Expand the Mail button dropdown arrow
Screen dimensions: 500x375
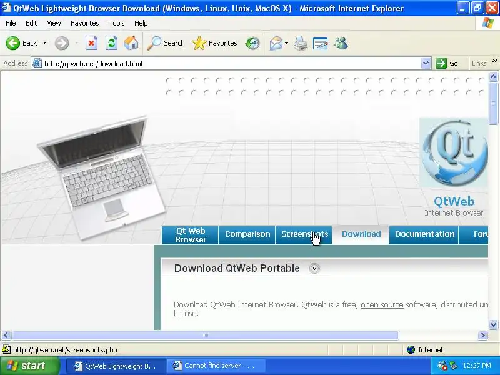(286, 43)
